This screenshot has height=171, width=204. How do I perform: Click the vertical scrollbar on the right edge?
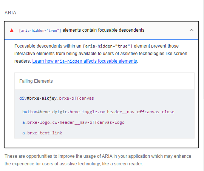tap(204, 49)
